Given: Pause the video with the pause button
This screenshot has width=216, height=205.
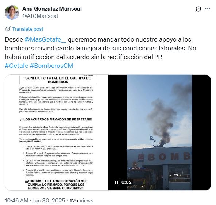Looking at the screenshot, I should (x=116, y=182).
